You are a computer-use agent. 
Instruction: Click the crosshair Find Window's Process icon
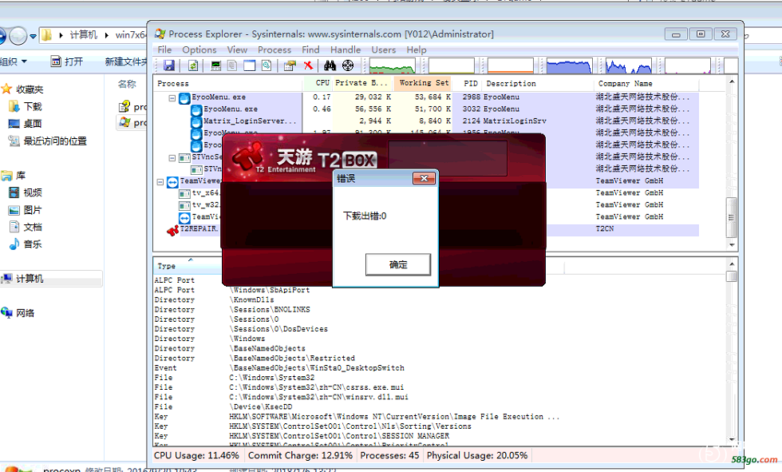[348, 65]
